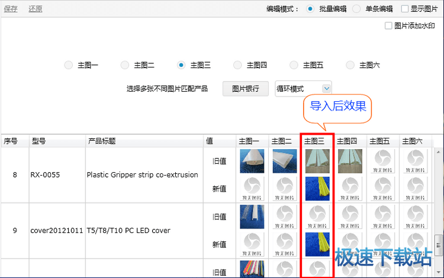Select row number 9 cell
The width and height of the screenshot is (444, 278).
[x=15, y=231]
